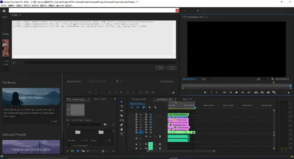The width and height of the screenshot is (294, 159).
Task: Click Mark Out in Program Monitor
Action: click(x=217, y=92)
